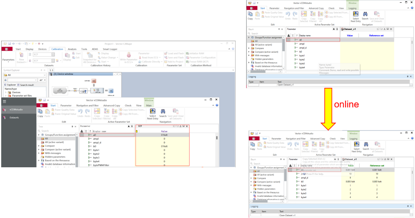Collapse the ribbon in the CANape window
The width and height of the screenshot is (415, 218).
coord(229,49)
